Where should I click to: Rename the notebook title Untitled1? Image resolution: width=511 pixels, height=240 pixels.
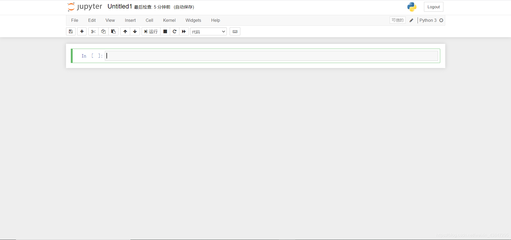pyautogui.click(x=120, y=6)
